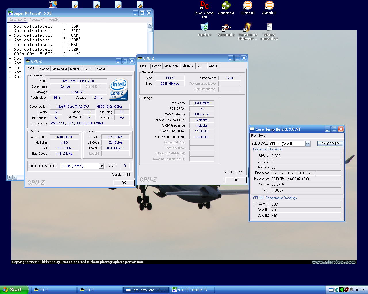Click the wrench and gear desktop shortcut

tap(53, 4)
